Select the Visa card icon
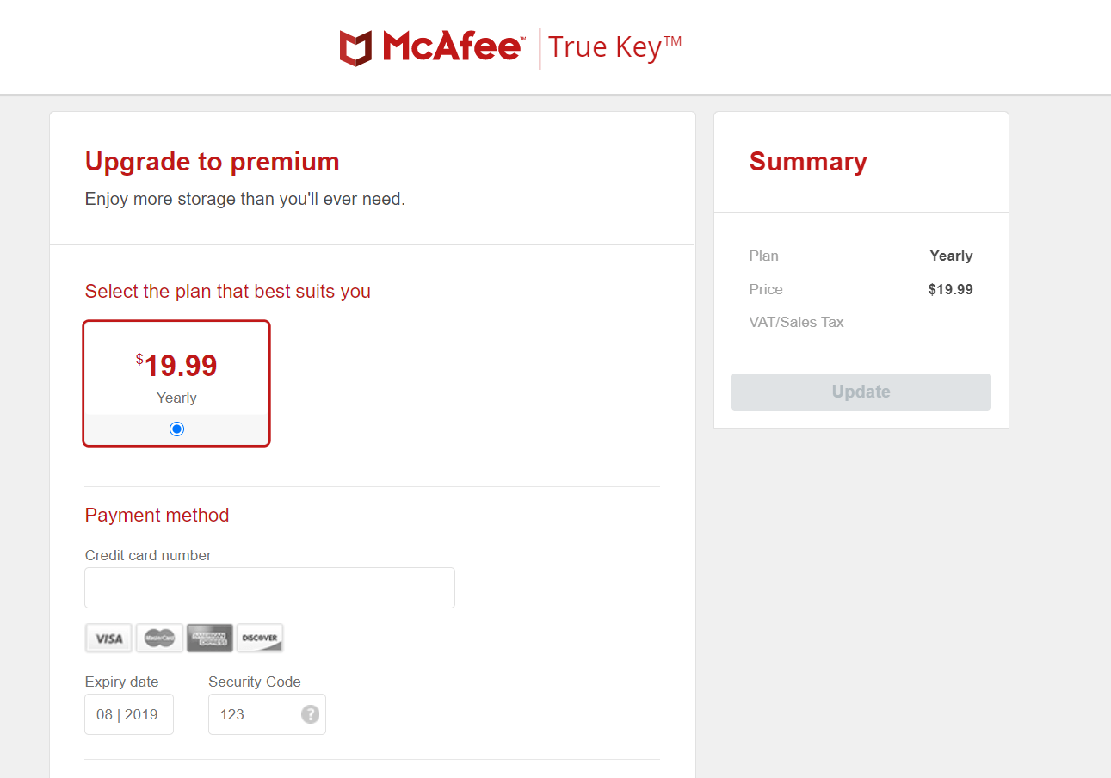 coord(108,638)
